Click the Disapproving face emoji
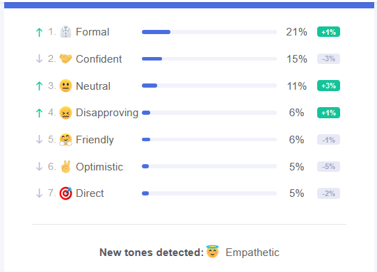Viewport: 377px width, 272px height. click(65, 113)
